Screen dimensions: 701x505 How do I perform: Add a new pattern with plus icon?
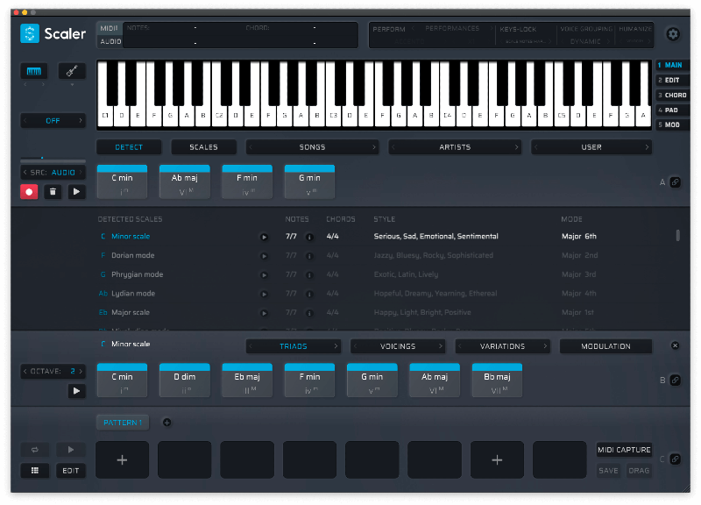(166, 423)
